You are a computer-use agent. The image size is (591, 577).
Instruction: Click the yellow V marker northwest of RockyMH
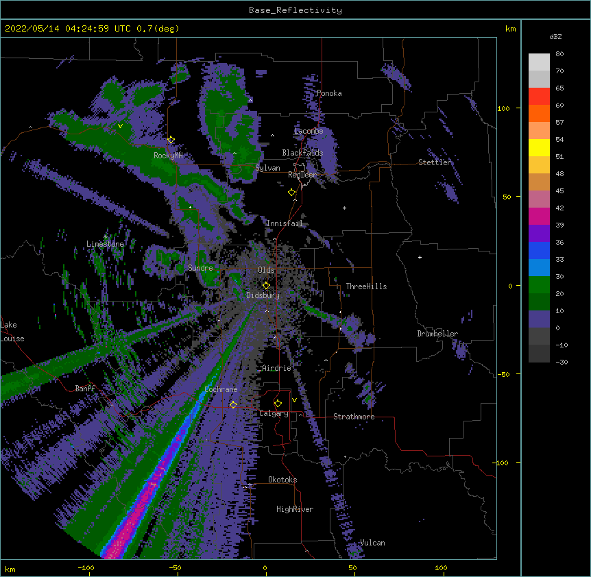pyautogui.click(x=120, y=126)
